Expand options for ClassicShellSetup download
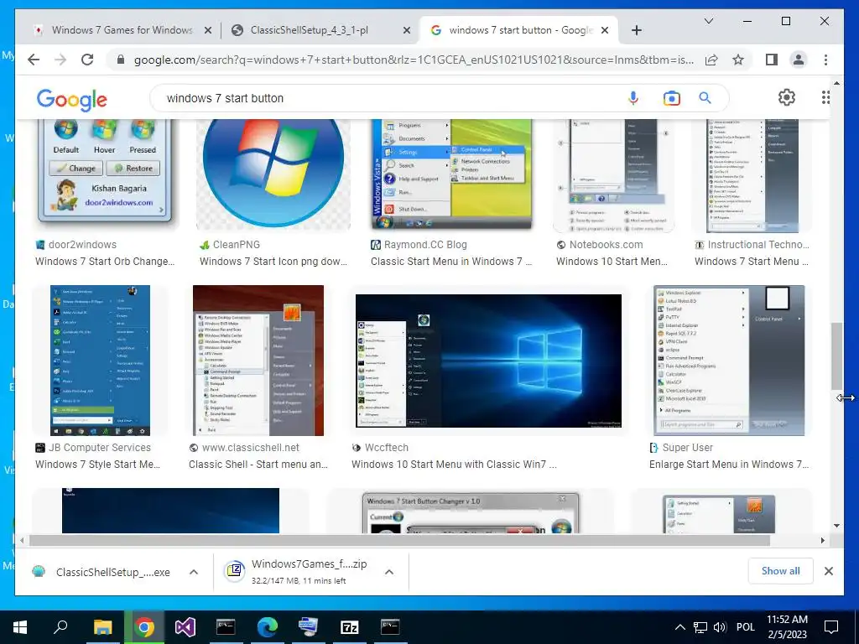Image resolution: width=859 pixels, height=644 pixels. (194, 572)
